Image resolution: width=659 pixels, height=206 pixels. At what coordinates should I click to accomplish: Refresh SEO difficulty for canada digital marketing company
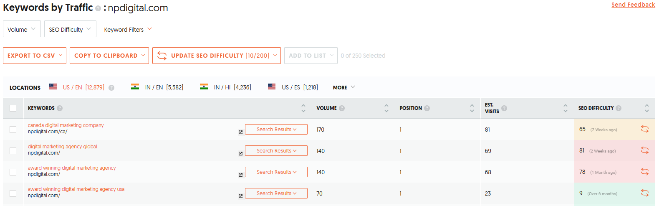point(645,129)
